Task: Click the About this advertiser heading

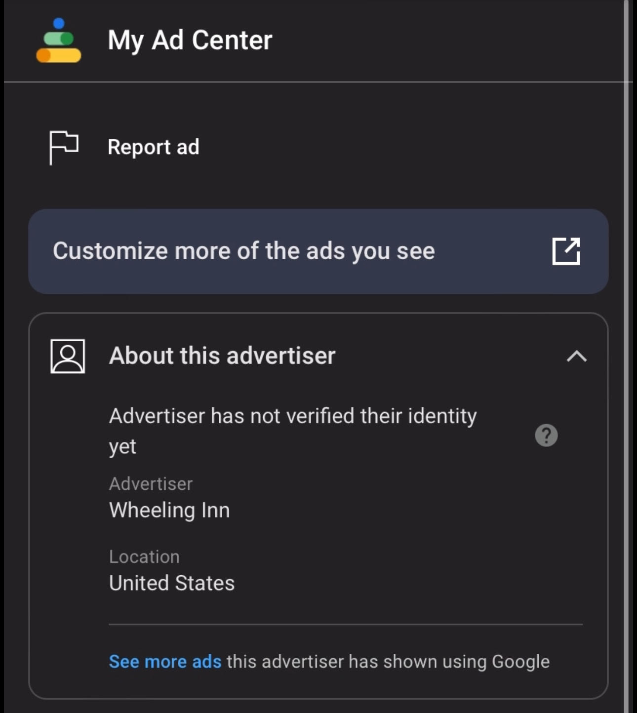Action: [222, 356]
